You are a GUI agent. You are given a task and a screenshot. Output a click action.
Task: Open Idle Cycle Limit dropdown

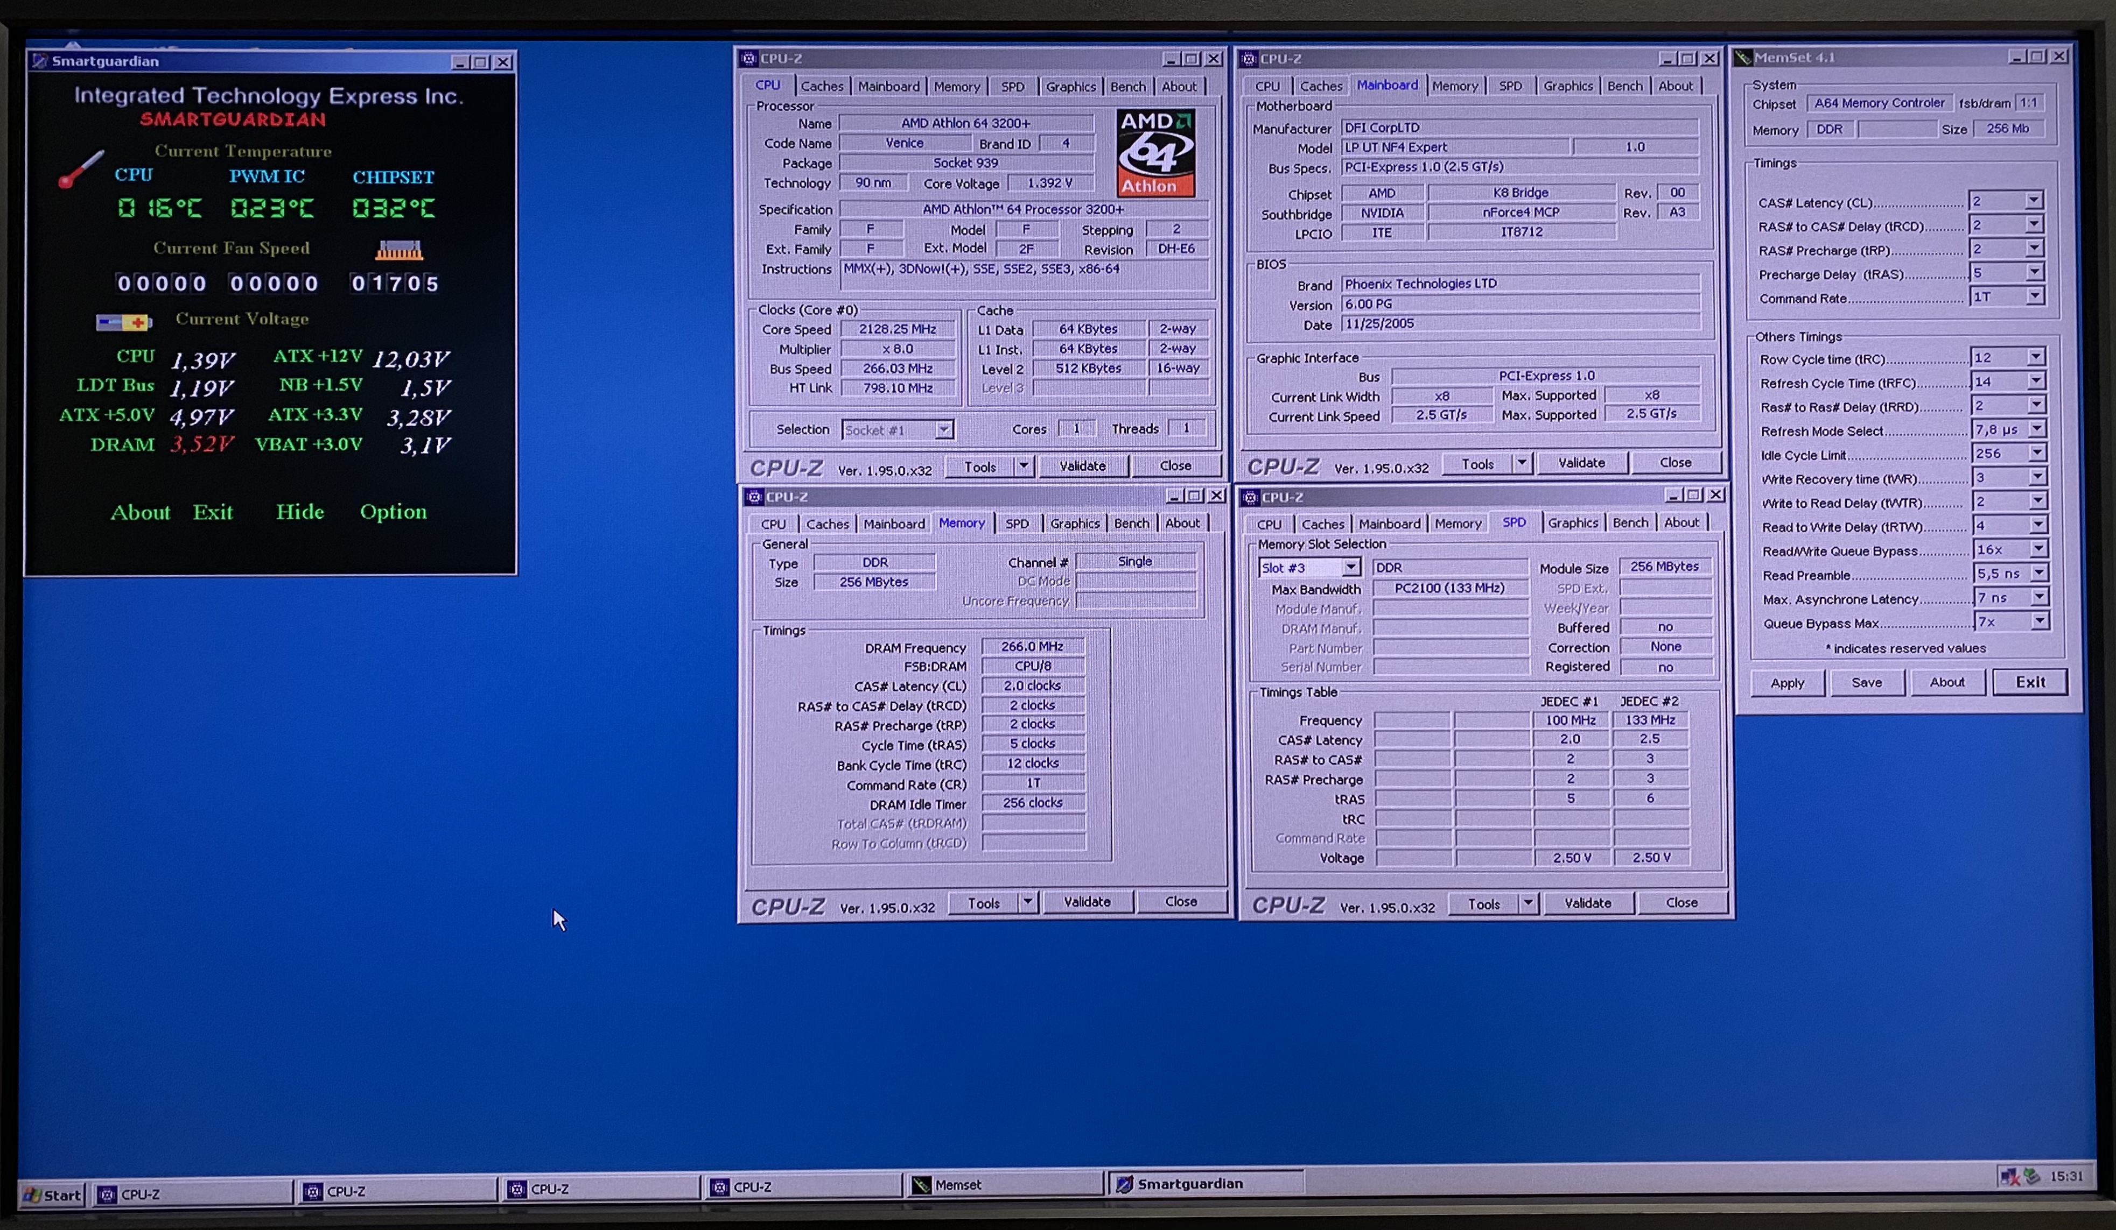2037,453
